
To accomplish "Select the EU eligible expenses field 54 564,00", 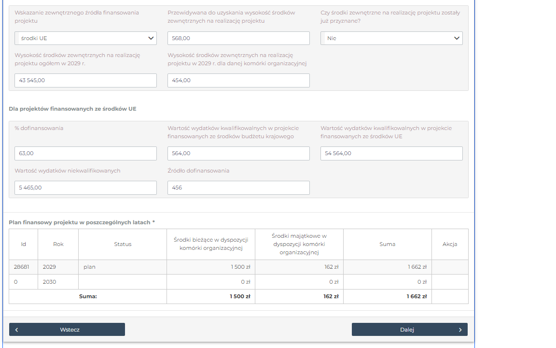I will [391, 153].
